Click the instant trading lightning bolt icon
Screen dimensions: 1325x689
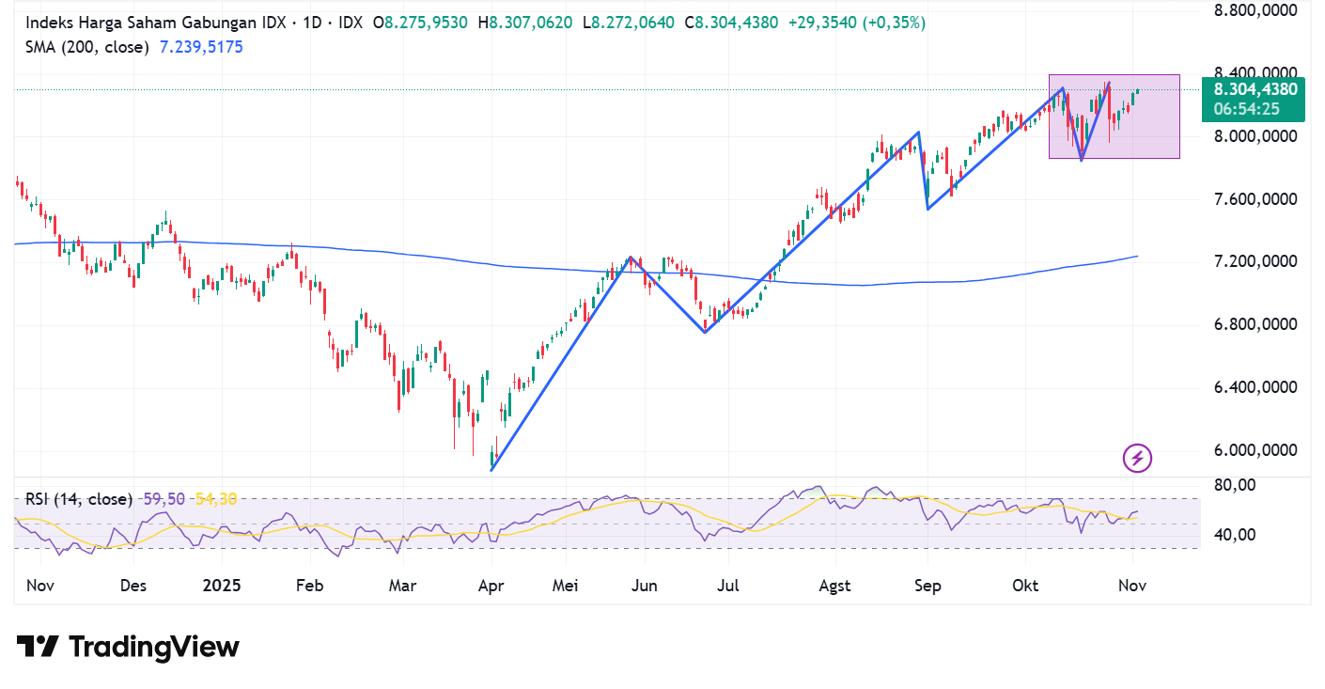pyautogui.click(x=1137, y=458)
